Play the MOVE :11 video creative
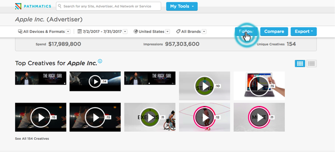The image size is (335, 152). 259,117
